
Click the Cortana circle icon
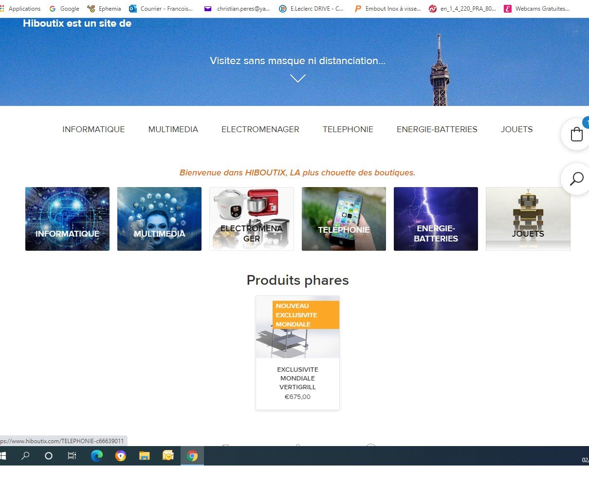[x=48, y=456]
